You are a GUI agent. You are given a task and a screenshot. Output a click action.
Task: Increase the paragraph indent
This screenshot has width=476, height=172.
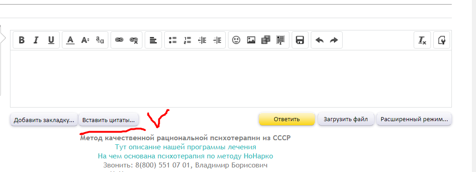pos(218,40)
